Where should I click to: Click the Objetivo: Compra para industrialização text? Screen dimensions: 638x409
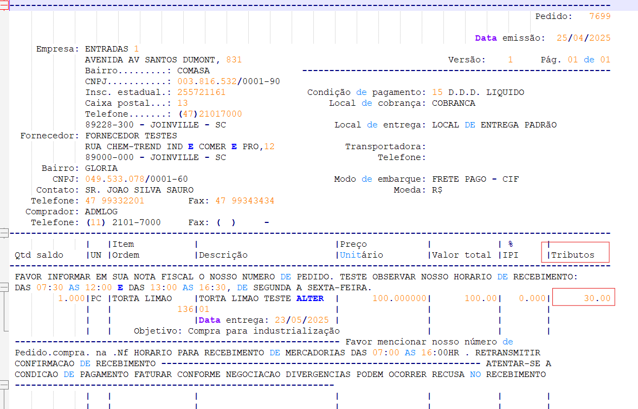point(237,331)
